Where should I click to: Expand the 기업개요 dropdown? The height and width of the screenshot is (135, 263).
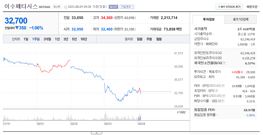point(127,7)
